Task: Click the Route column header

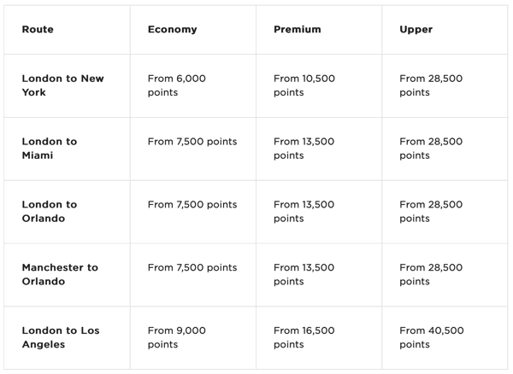Action: click(38, 29)
